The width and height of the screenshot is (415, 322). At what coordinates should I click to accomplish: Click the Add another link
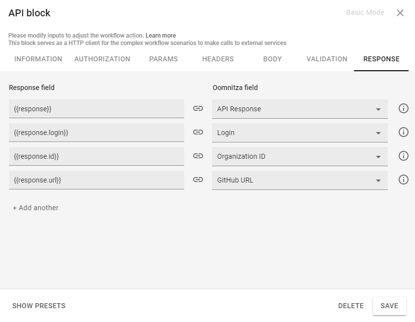coord(35,208)
